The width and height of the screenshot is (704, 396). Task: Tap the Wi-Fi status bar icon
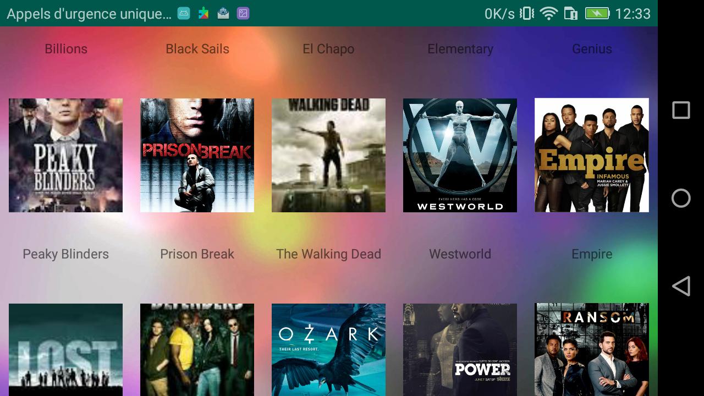[548, 14]
